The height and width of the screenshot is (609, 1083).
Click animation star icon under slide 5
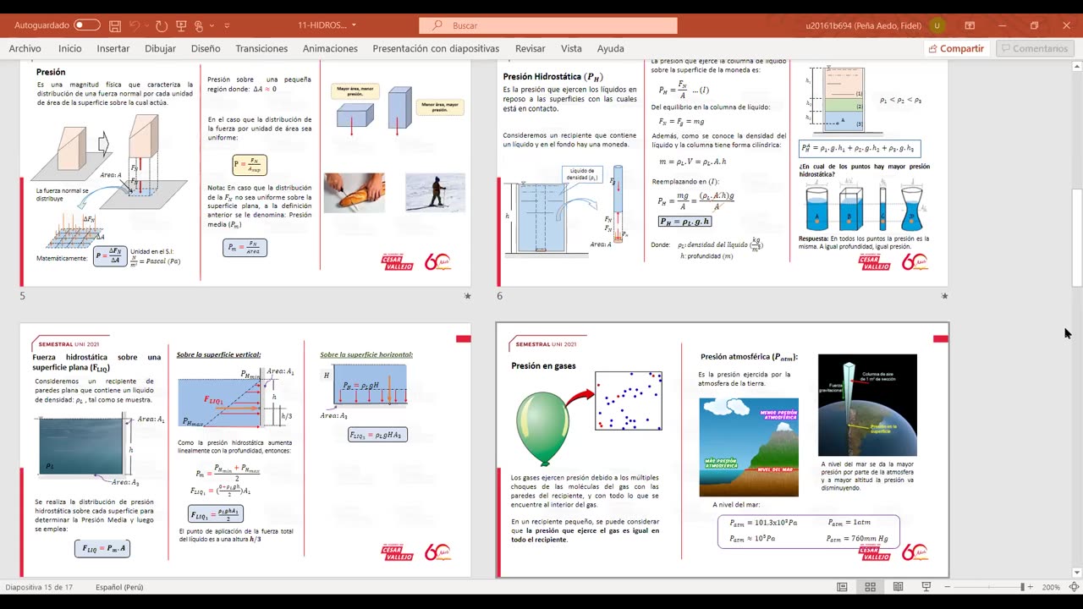point(467,296)
